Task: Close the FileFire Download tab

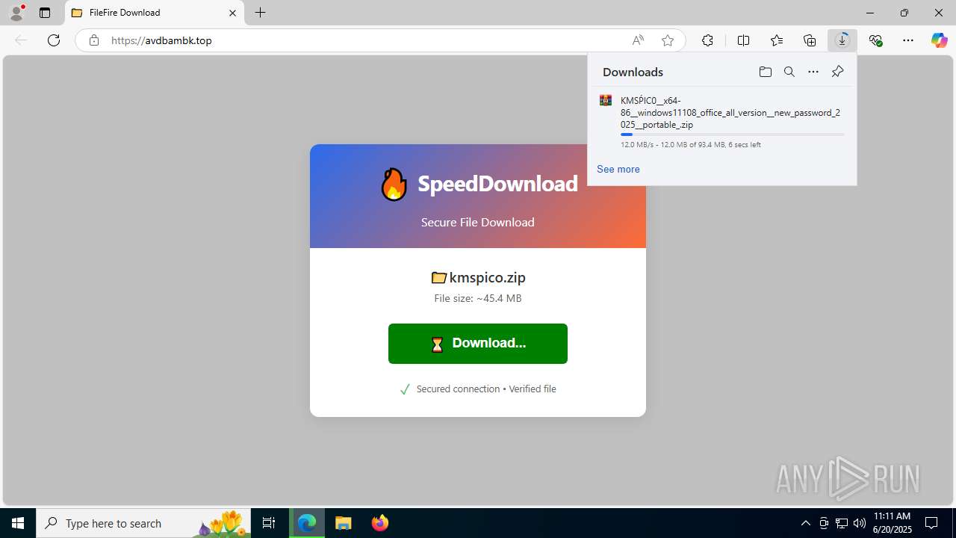Action: click(x=232, y=13)
